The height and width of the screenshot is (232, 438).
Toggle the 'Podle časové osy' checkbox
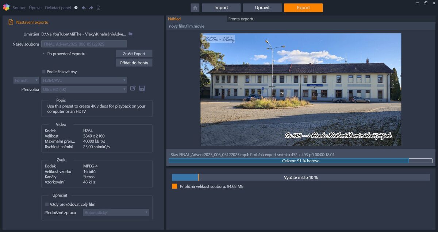click(44, 72)
